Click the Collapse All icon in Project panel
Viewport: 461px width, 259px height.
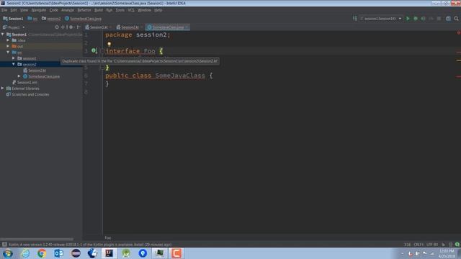click(63, 27)
